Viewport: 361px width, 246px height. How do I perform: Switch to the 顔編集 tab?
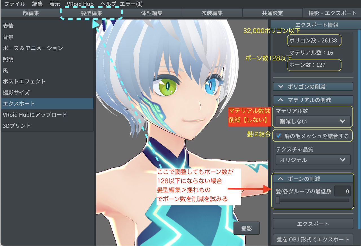[x=31, y=13]
